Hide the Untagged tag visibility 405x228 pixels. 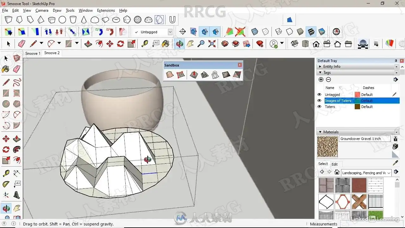click(x=319, y=95)
